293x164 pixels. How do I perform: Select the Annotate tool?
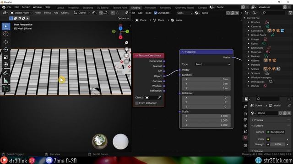coord(6,73)
